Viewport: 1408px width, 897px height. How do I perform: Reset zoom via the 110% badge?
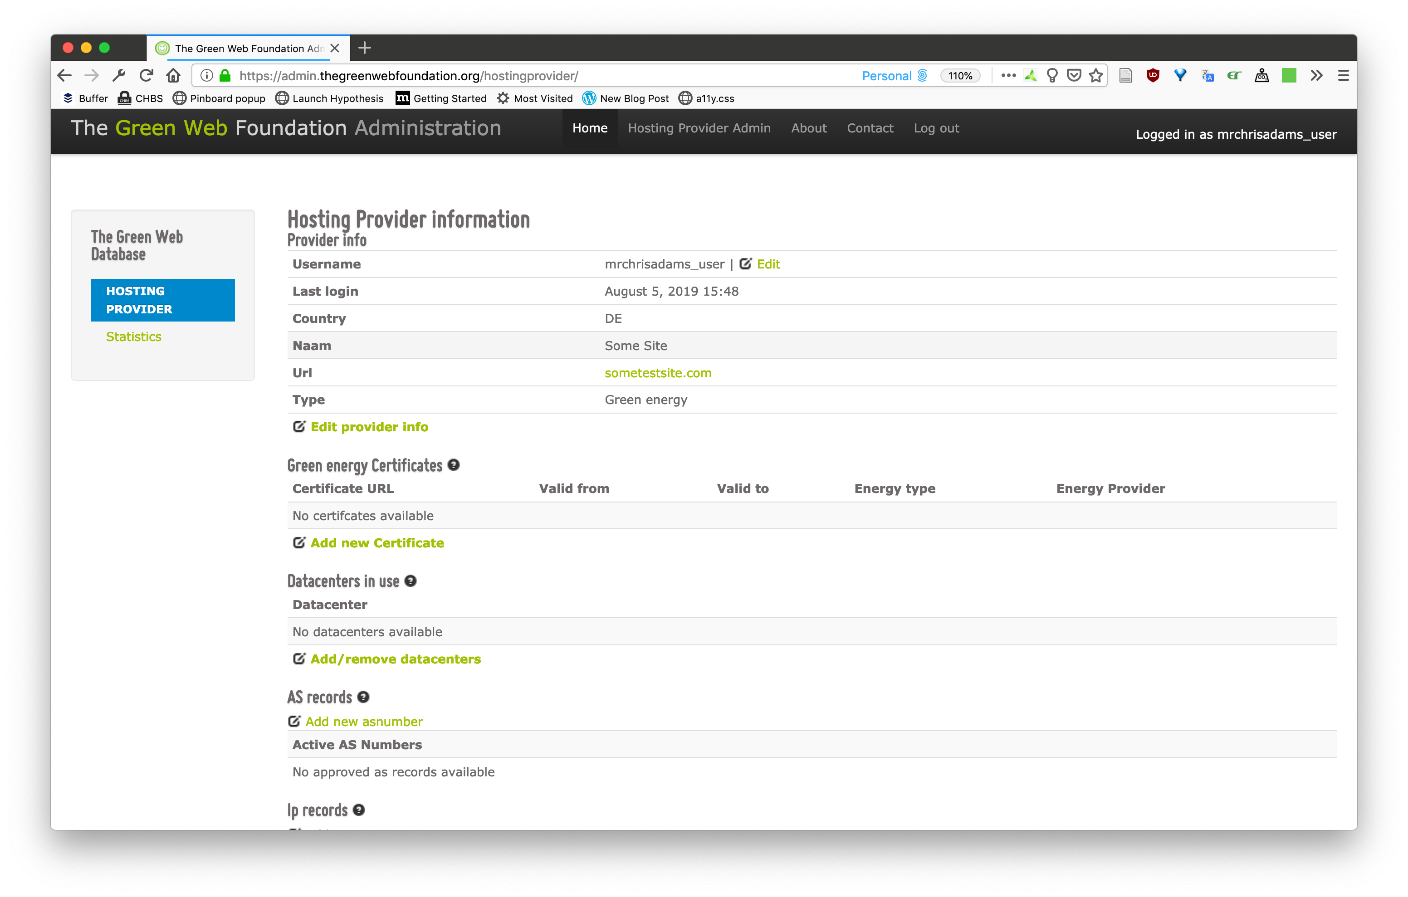[960, 75]
